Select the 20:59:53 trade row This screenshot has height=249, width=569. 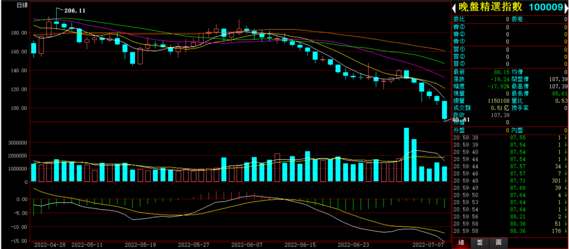point(510,203)
